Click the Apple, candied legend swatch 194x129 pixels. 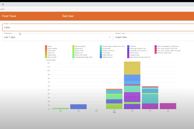coord(46,48)
